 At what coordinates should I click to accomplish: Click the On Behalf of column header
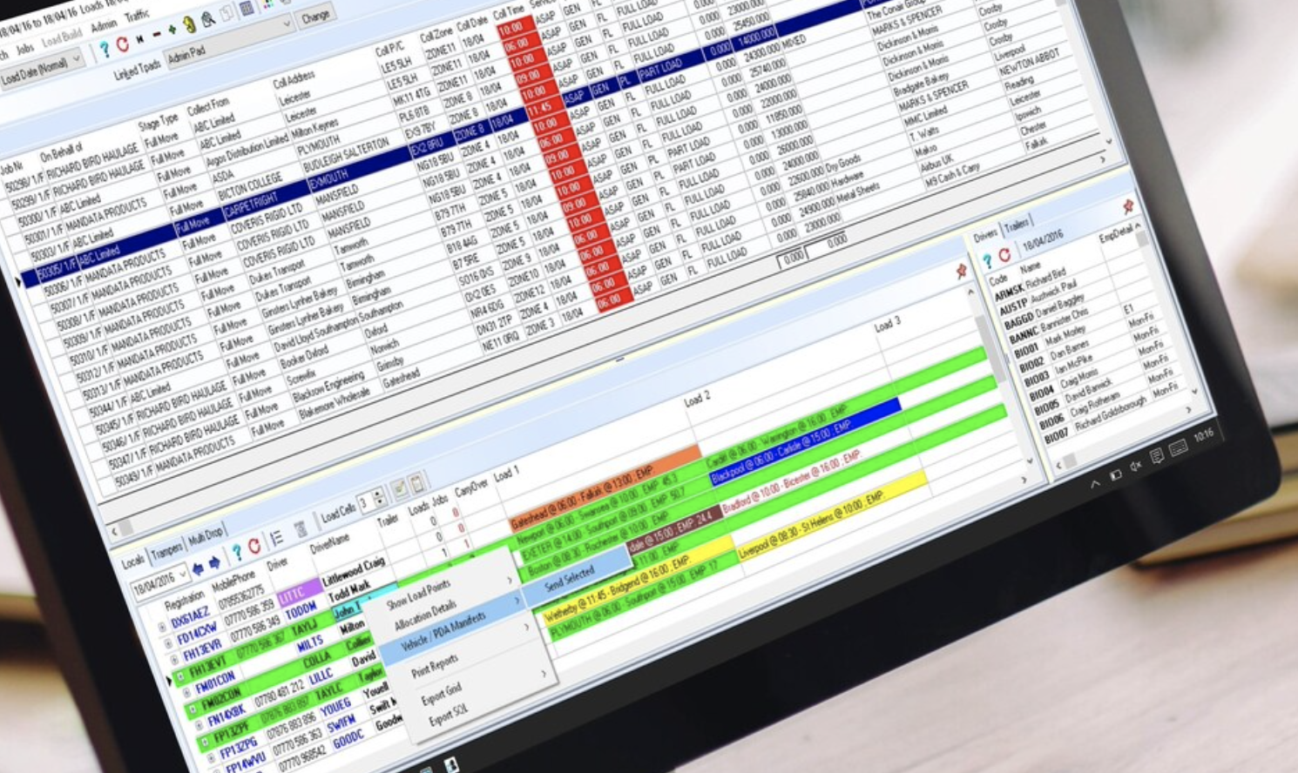pyautogui.click(x=61, y=153)
